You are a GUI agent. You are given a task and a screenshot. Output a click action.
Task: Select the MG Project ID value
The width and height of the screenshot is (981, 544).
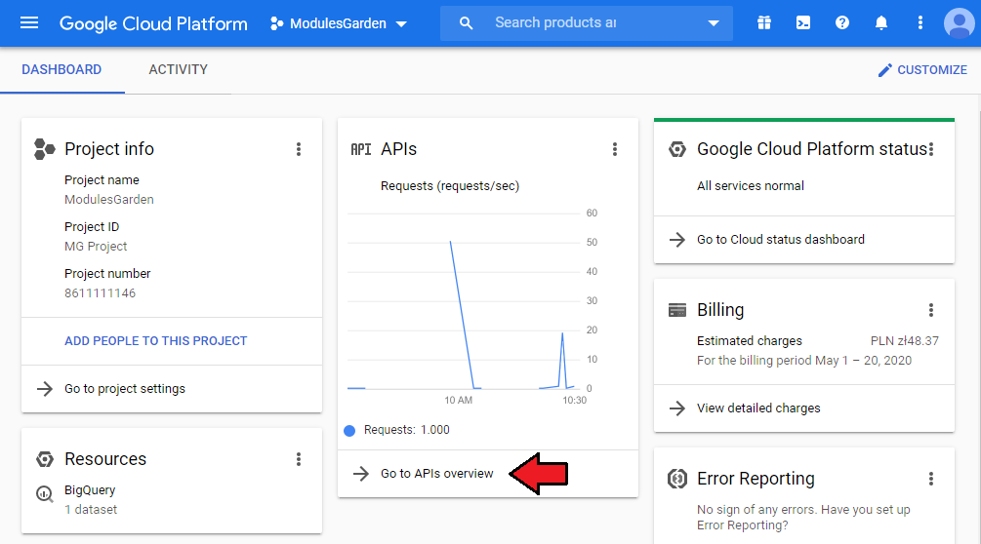coord(96,246)
